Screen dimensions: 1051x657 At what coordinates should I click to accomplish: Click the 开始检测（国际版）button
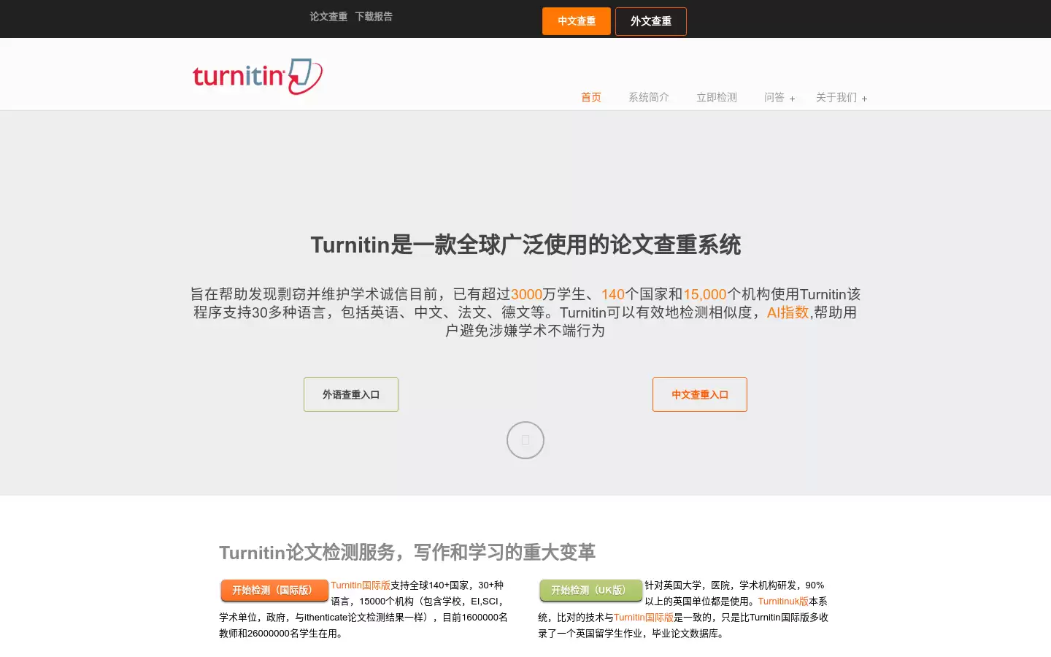click(x=274, y=591)
